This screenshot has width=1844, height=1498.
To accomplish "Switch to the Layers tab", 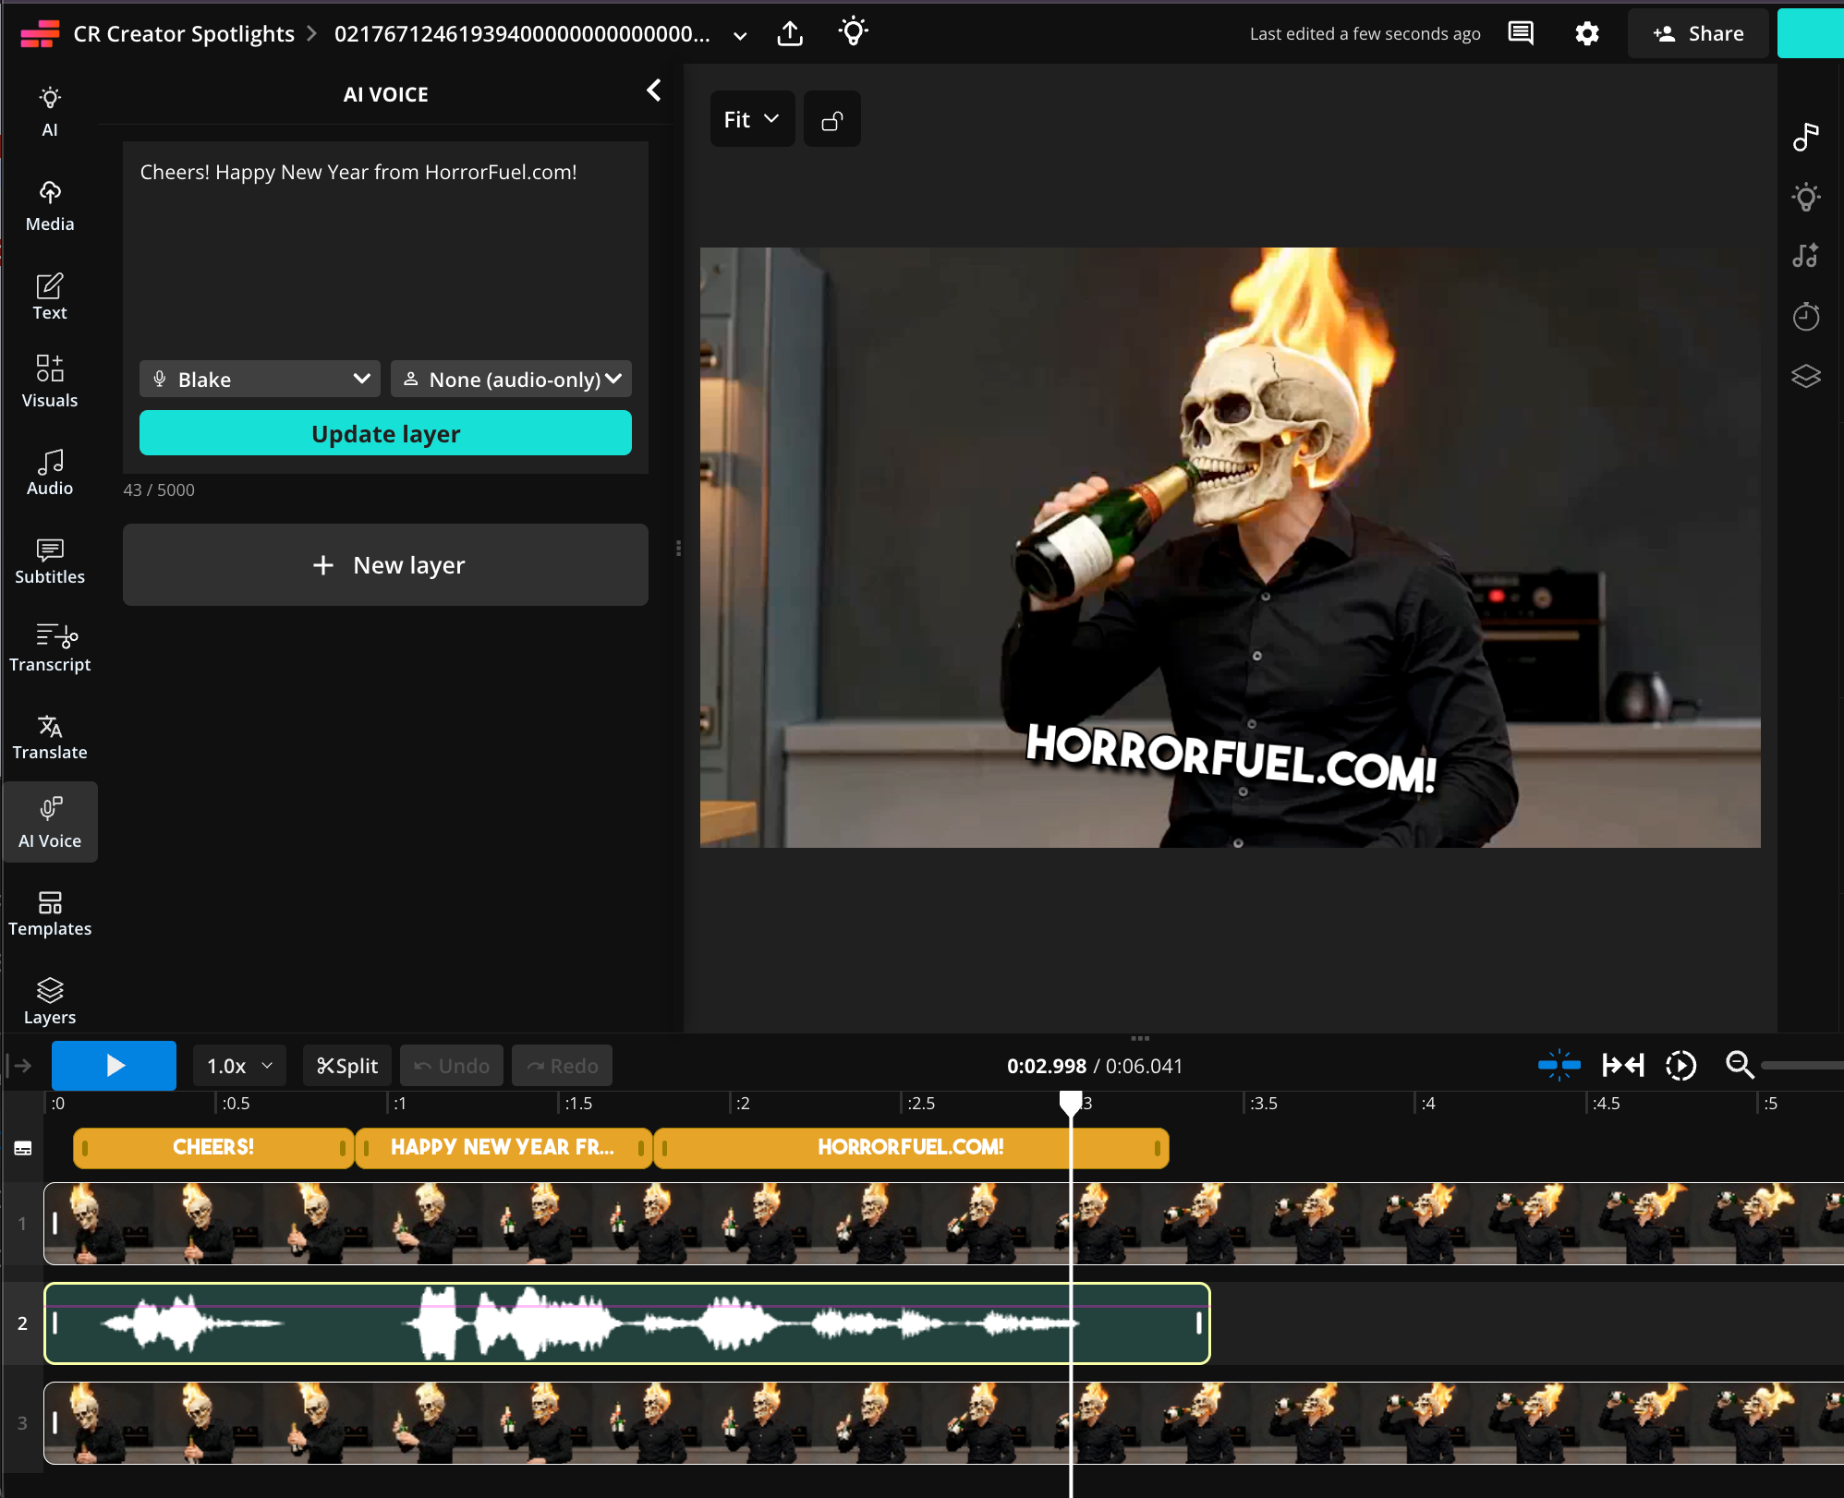I will 50,1001.
